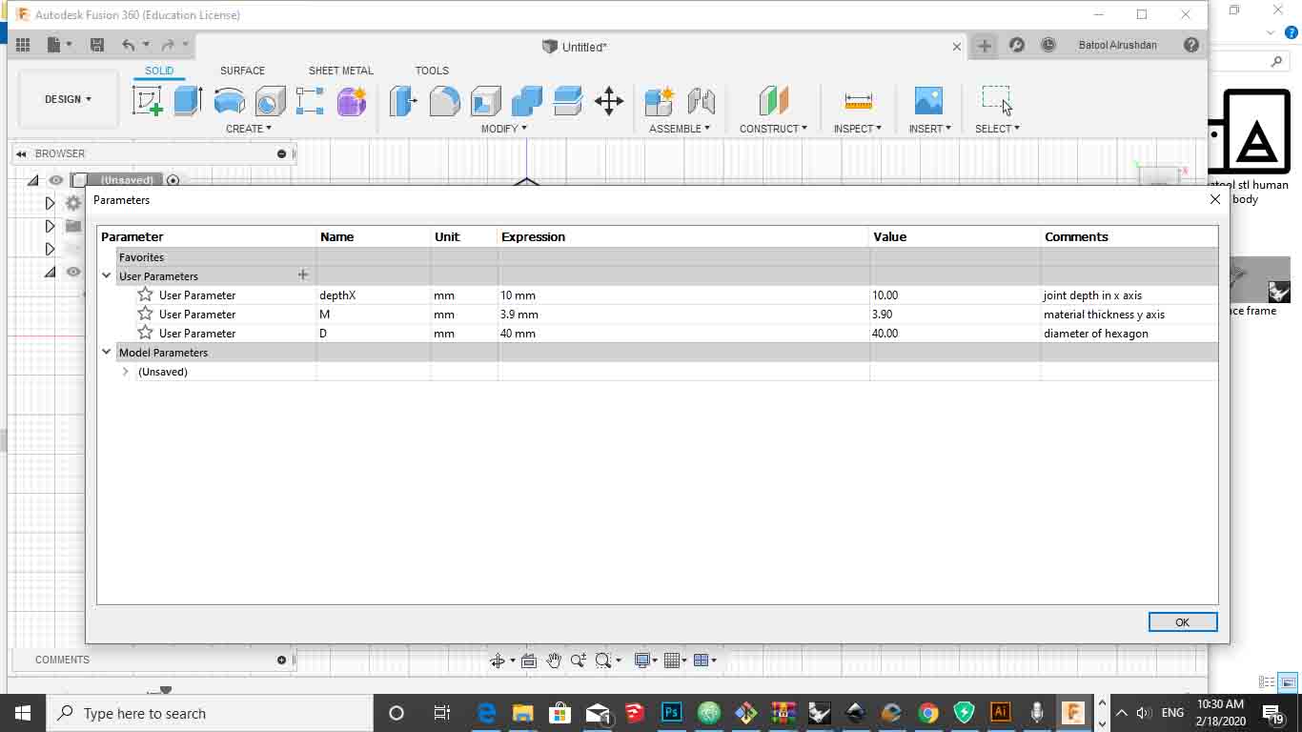Image resolution: width=1302 pixels, height=732 pixels.
Task: Open the Batool Alrushdan account menu
Action: point(1117,45)
